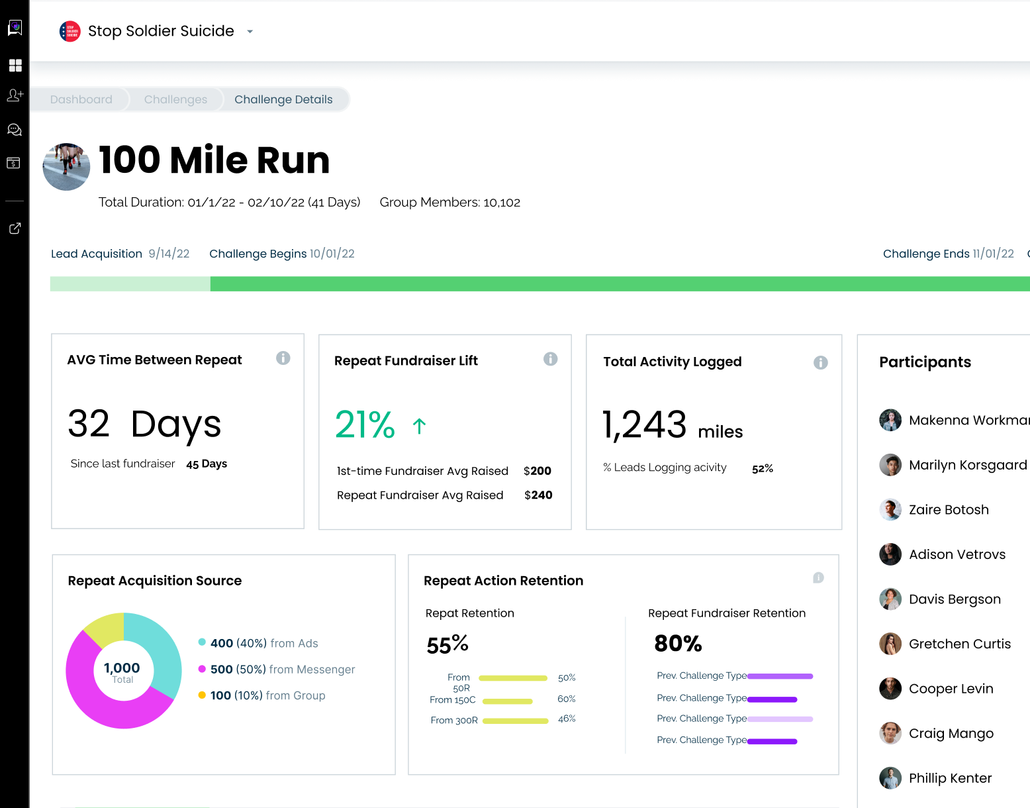Show info for Repeat Action Retention

point(818,578)
